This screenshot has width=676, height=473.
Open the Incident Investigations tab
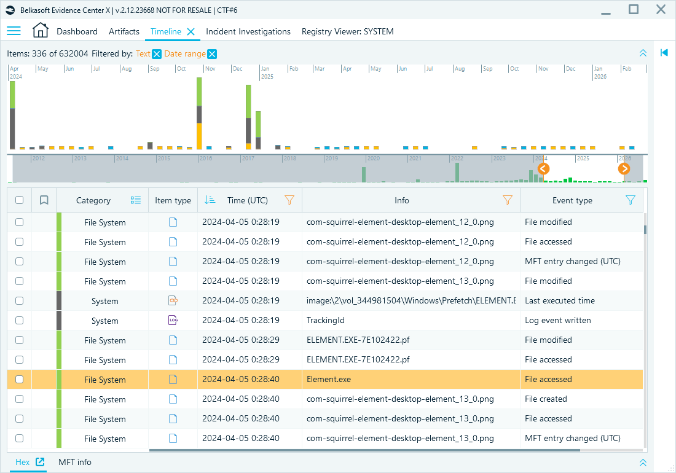tap(248, 31)
